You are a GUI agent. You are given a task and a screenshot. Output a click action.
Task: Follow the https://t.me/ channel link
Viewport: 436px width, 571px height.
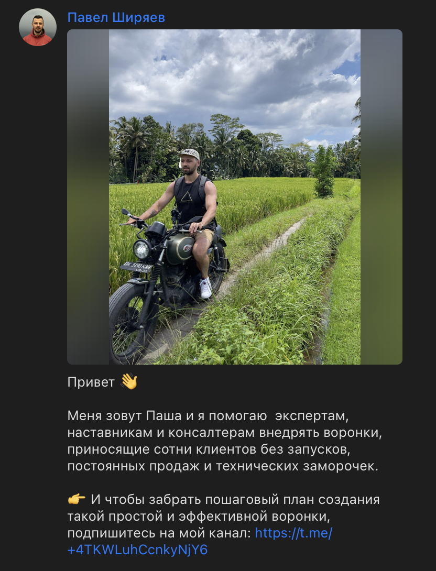click(x=293, y=533)
